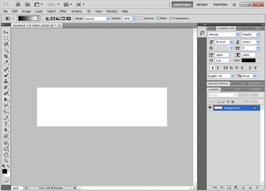Select the 3D Rotate tool

coord(6,143)
